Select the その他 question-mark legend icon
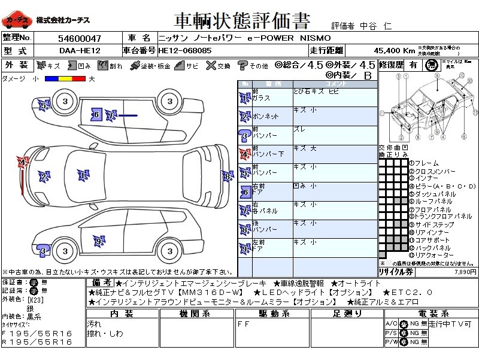Screen dimensions: 479x359 tap(242, 65)
